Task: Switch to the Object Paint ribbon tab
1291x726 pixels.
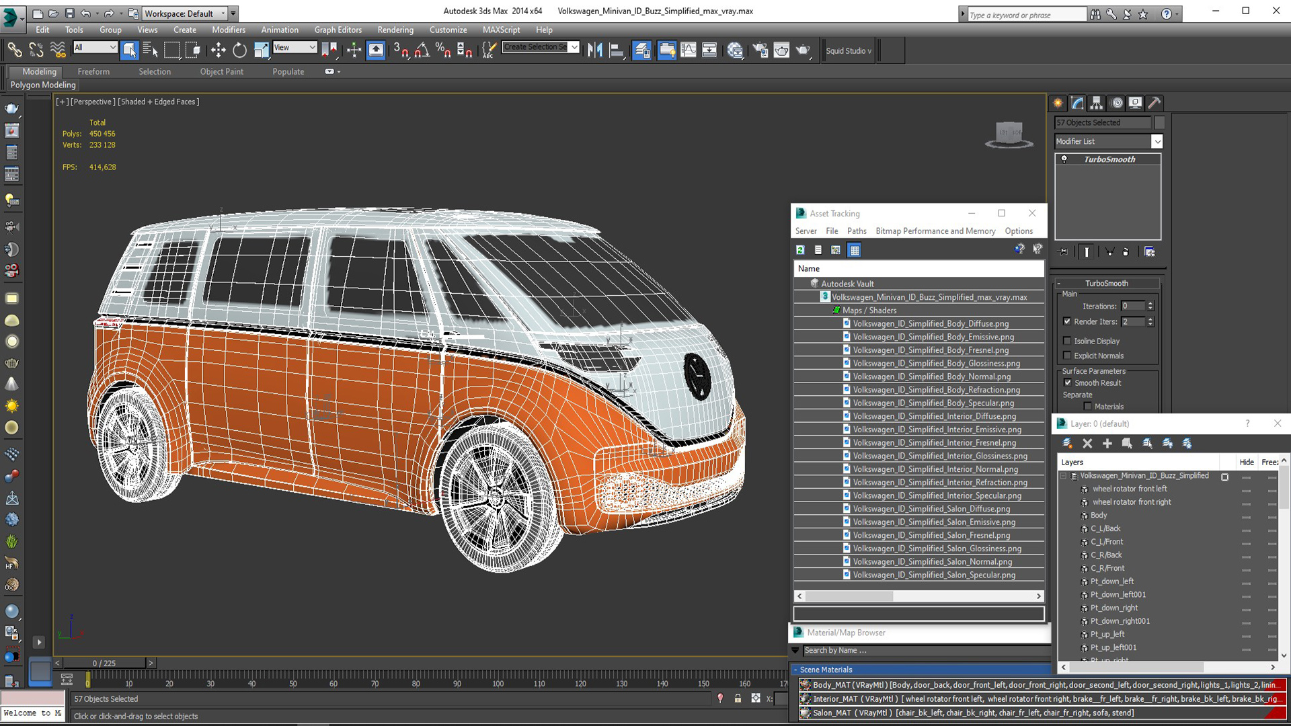Action: pyautogui.click(x=221, y=71)
